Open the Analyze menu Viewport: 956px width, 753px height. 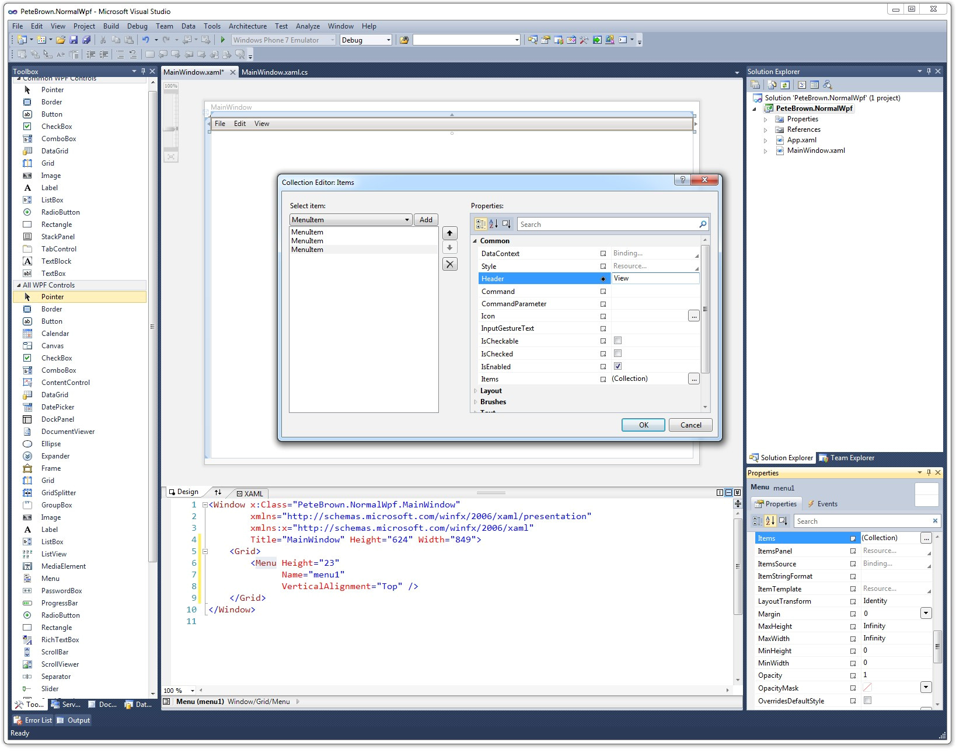(x=308, y=26)
